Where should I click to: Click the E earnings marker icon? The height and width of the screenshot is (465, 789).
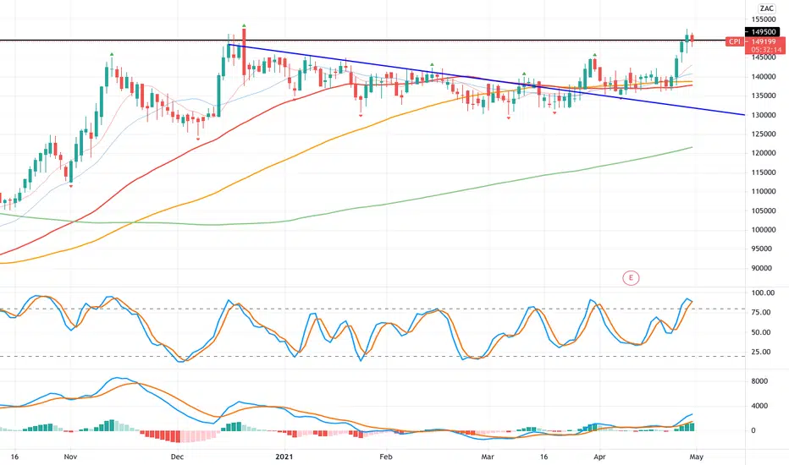(x=631, y=277)
